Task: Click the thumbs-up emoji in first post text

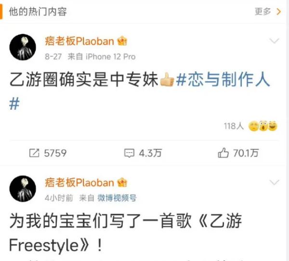Action: tap(167, 79)
